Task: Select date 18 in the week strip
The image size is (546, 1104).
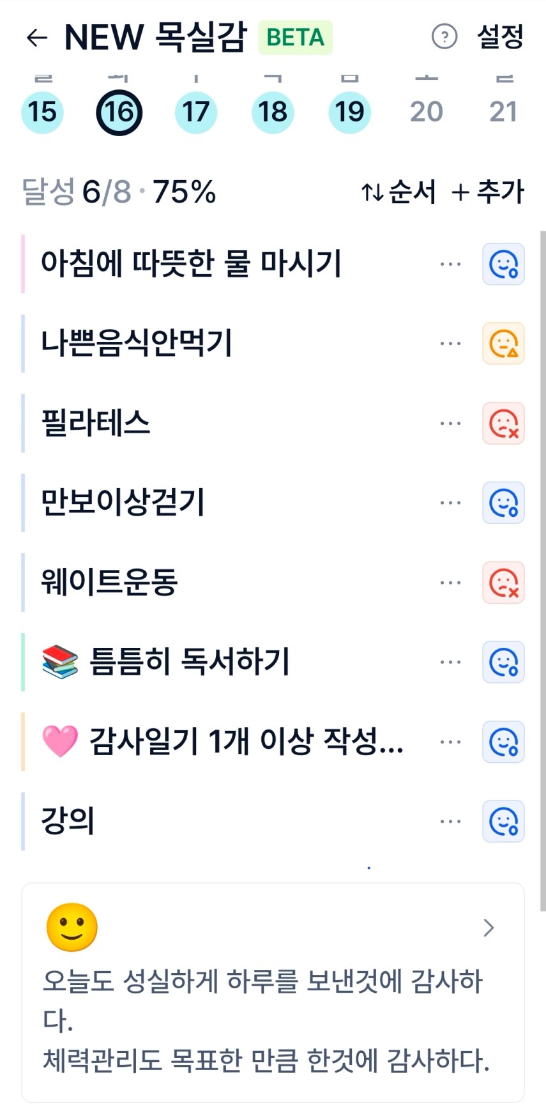Action: [x=273, y=112]
